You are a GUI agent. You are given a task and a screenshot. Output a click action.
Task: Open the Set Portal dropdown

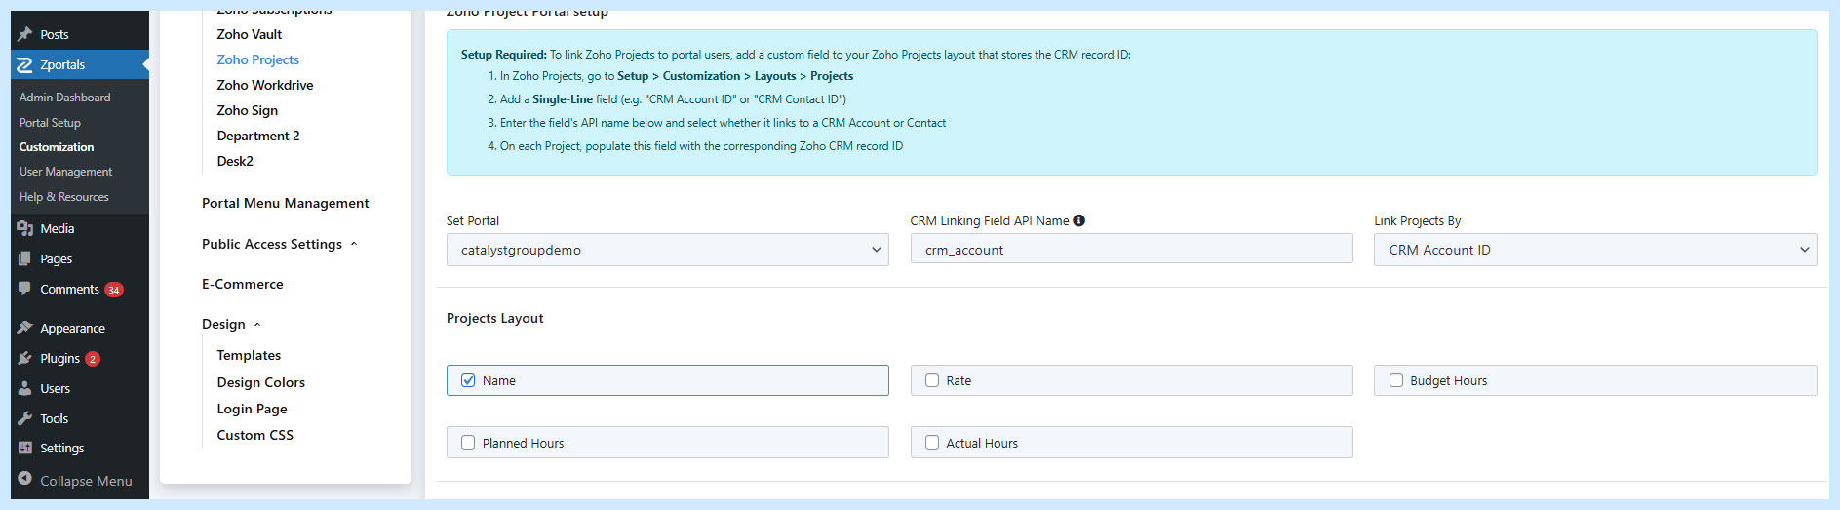[x=668, y=250]
